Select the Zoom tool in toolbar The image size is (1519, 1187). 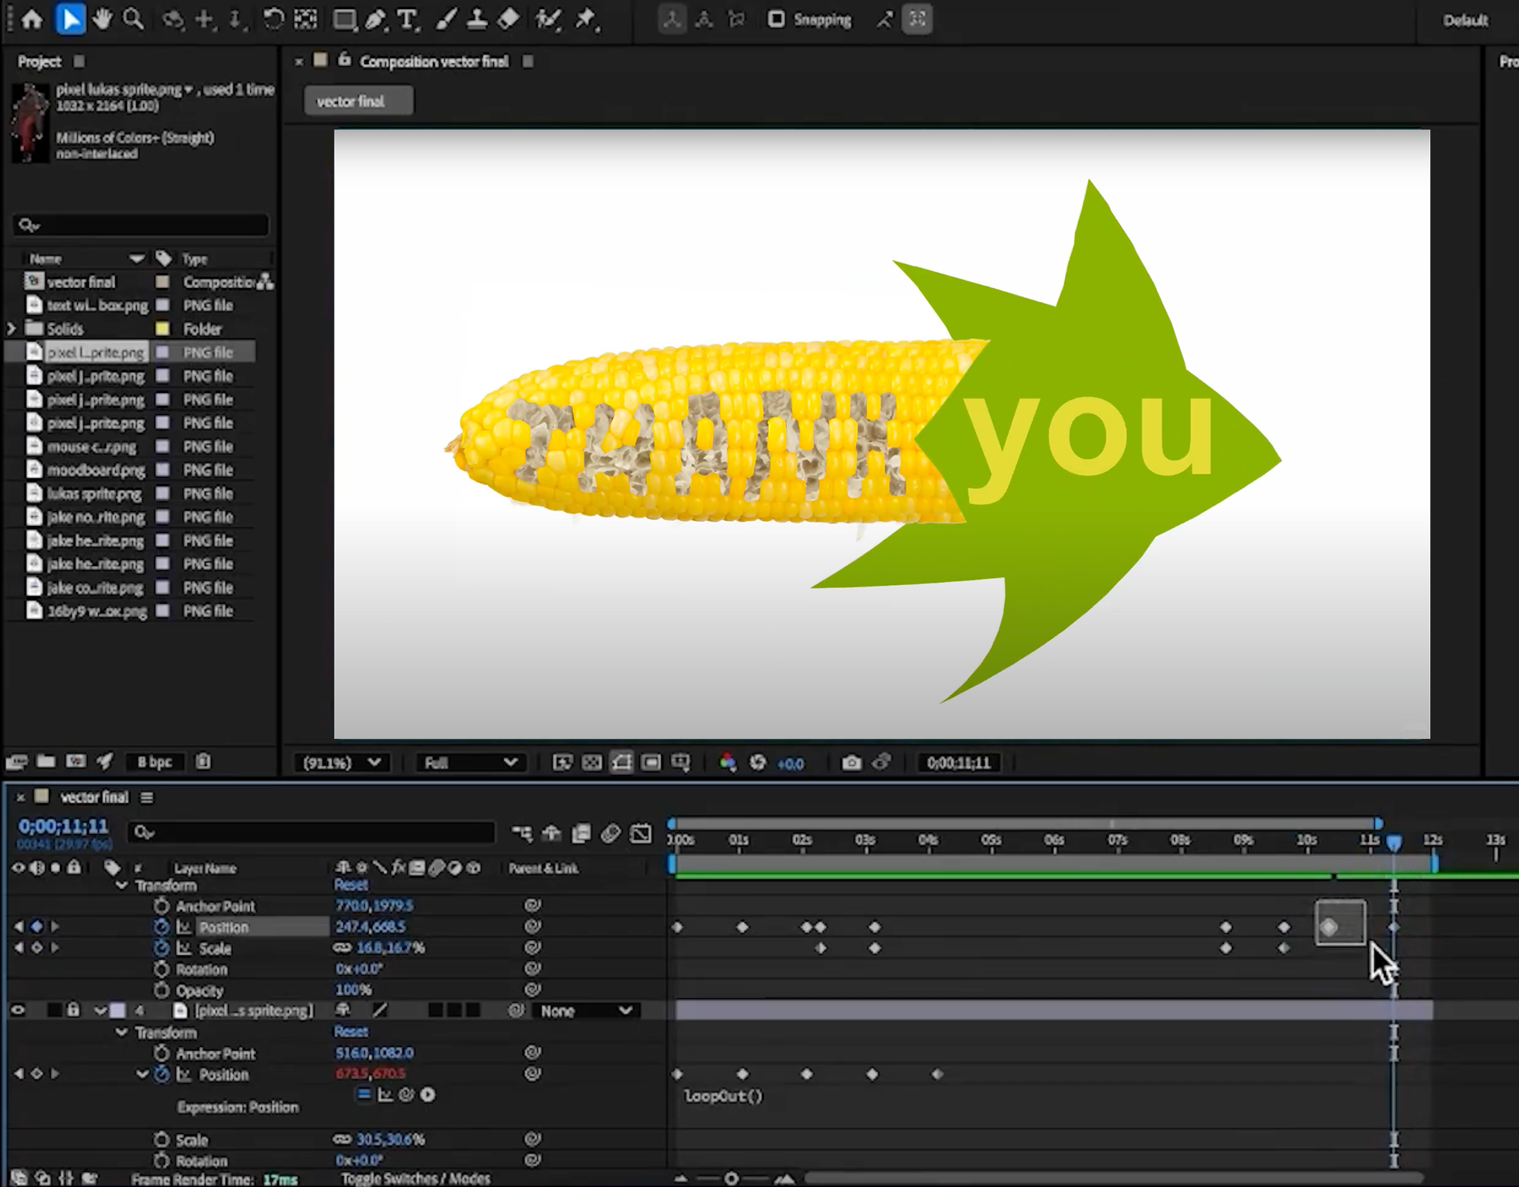tap(133, 19)
